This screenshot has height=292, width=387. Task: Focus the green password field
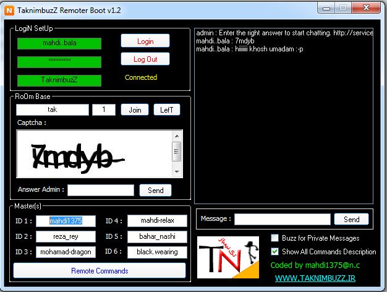click(59, 62)
